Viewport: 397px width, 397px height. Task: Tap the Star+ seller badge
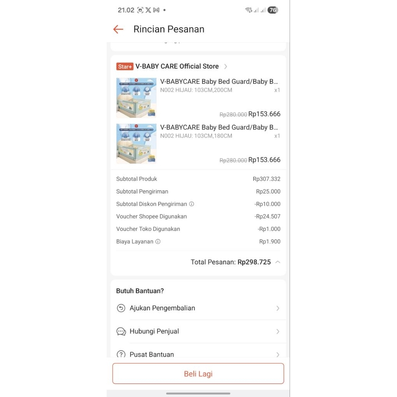125,66
